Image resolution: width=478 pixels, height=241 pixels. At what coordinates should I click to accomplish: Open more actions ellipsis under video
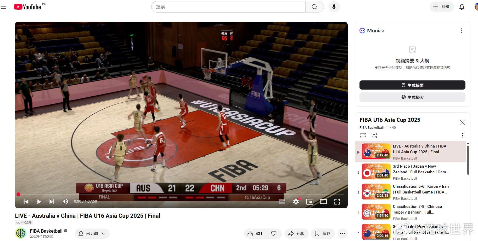point(342,233)
